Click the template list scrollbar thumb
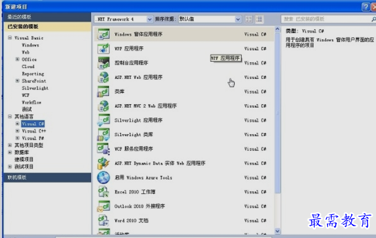Viewport: 376px width, 238px height. point(277,113)
